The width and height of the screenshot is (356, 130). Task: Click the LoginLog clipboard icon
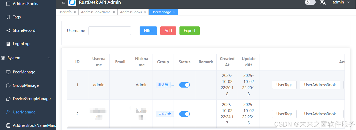pyautogui.click(x=8, y=44)
